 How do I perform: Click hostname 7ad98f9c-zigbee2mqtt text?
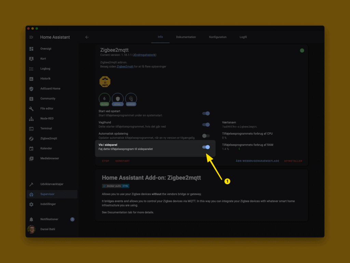(x=239, y=127)
